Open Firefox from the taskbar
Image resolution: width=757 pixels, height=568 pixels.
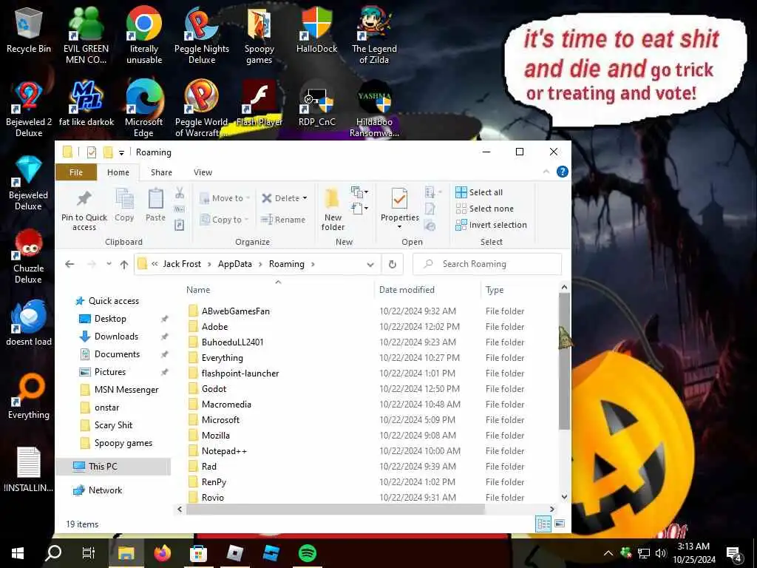163,553
